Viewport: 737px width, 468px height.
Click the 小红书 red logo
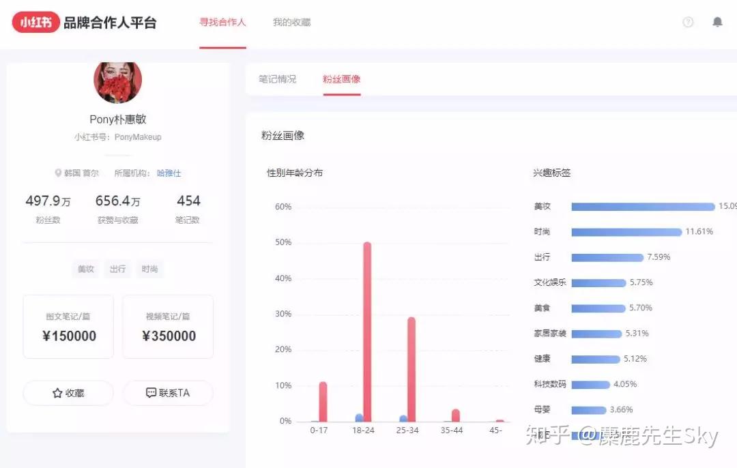pyautogui.click(x=35, y=22)
